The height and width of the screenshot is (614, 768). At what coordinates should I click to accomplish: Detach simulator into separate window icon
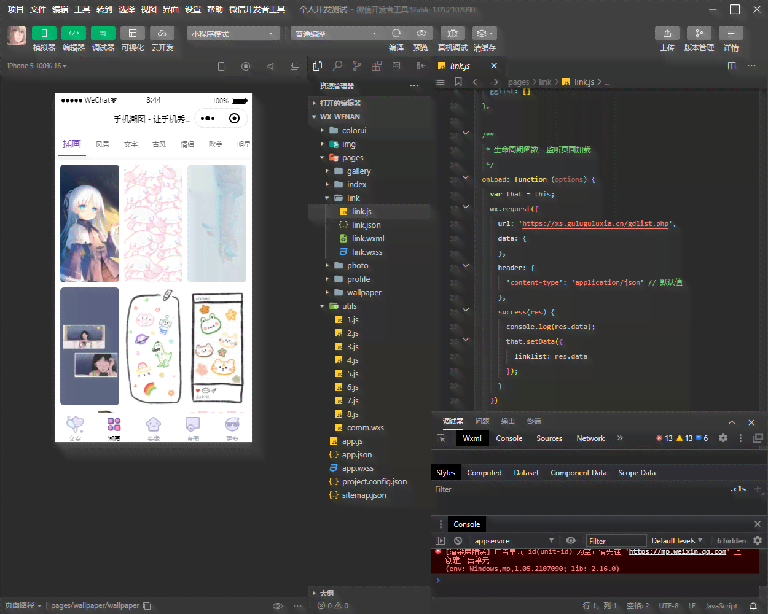(x=295, y=66)
